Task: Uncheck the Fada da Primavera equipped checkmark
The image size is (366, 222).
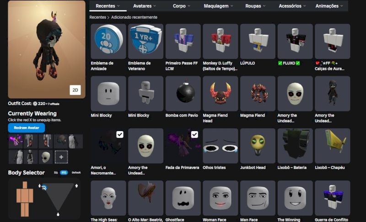Action: point(194,134)
